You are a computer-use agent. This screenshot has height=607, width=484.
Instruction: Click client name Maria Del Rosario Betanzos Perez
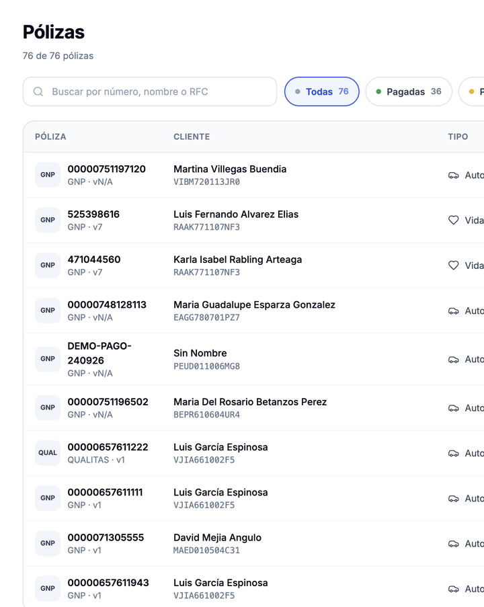[x=250, y=402]
